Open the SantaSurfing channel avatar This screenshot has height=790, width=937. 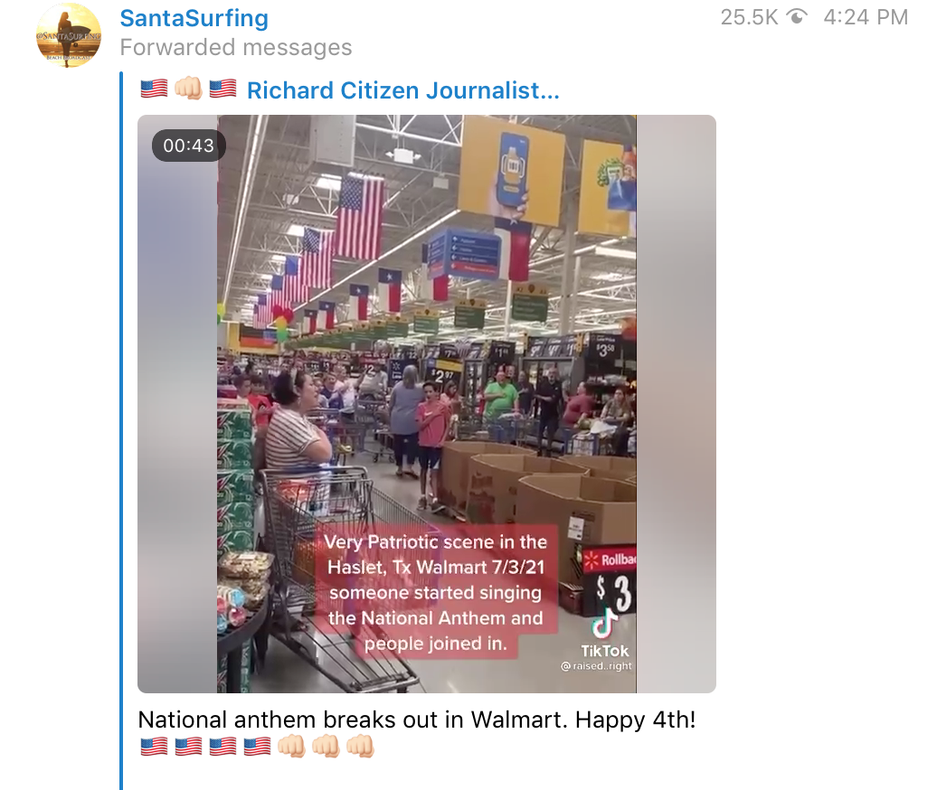69,35
